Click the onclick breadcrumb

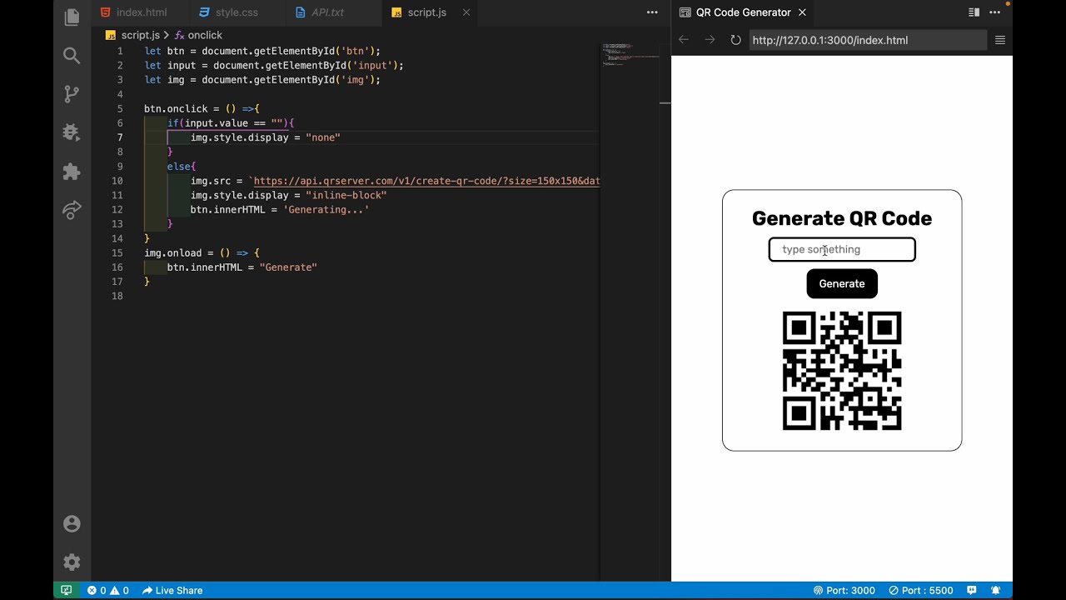point(198,35)
